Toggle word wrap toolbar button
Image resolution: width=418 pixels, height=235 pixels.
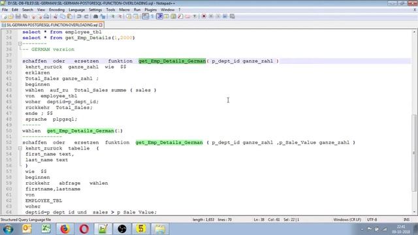pos(145,16)
